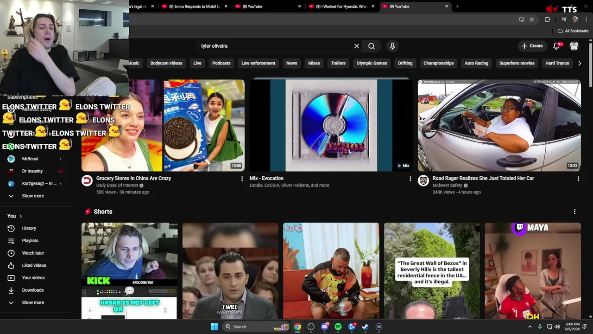This screenshot has width=593, height=334.
Task: Open the Great Wall of Bezos short
Action: click(432, 271)
